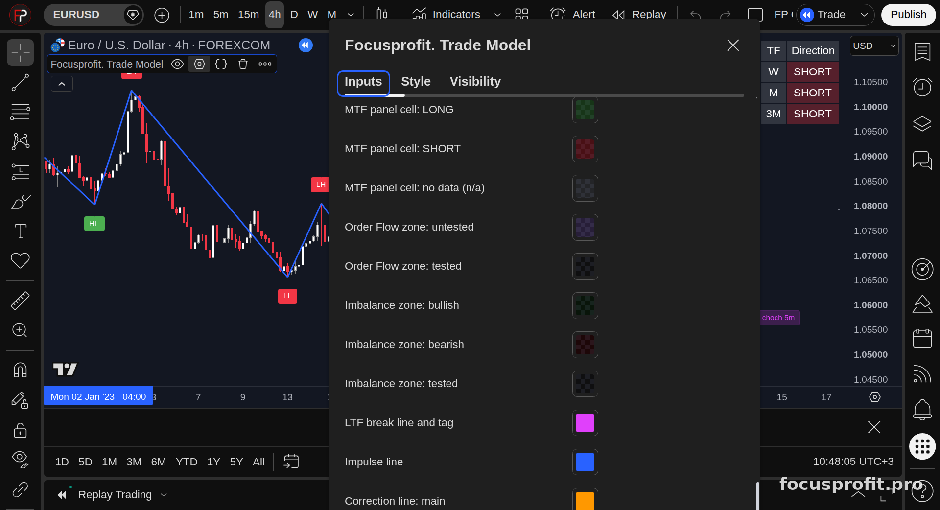Open the Fibonacci retracement tools
Image resolution: width=940 pixels, height=510 pixels.
pyautogui.click(x=20, y=112)
